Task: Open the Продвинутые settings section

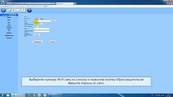Action: 9,36
